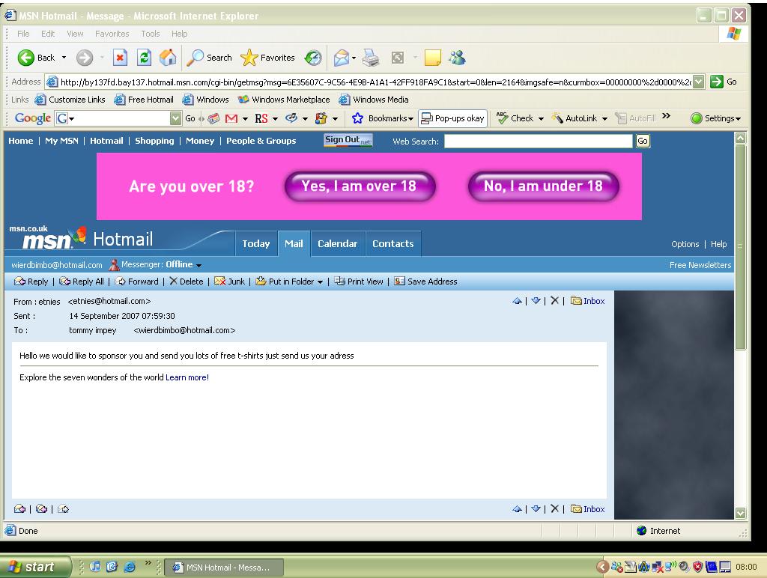Open the IE Search magnifier
The image size is (767, 578).
point(210,58)
